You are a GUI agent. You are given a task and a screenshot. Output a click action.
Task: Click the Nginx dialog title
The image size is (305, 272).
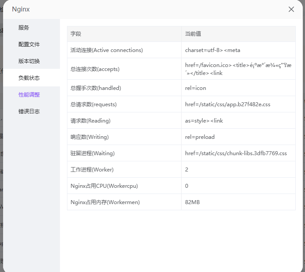21,9
